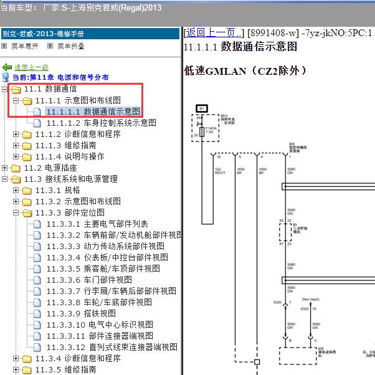Click the folder icon for 11.3 接线系统和电源管理

(16, 179)
